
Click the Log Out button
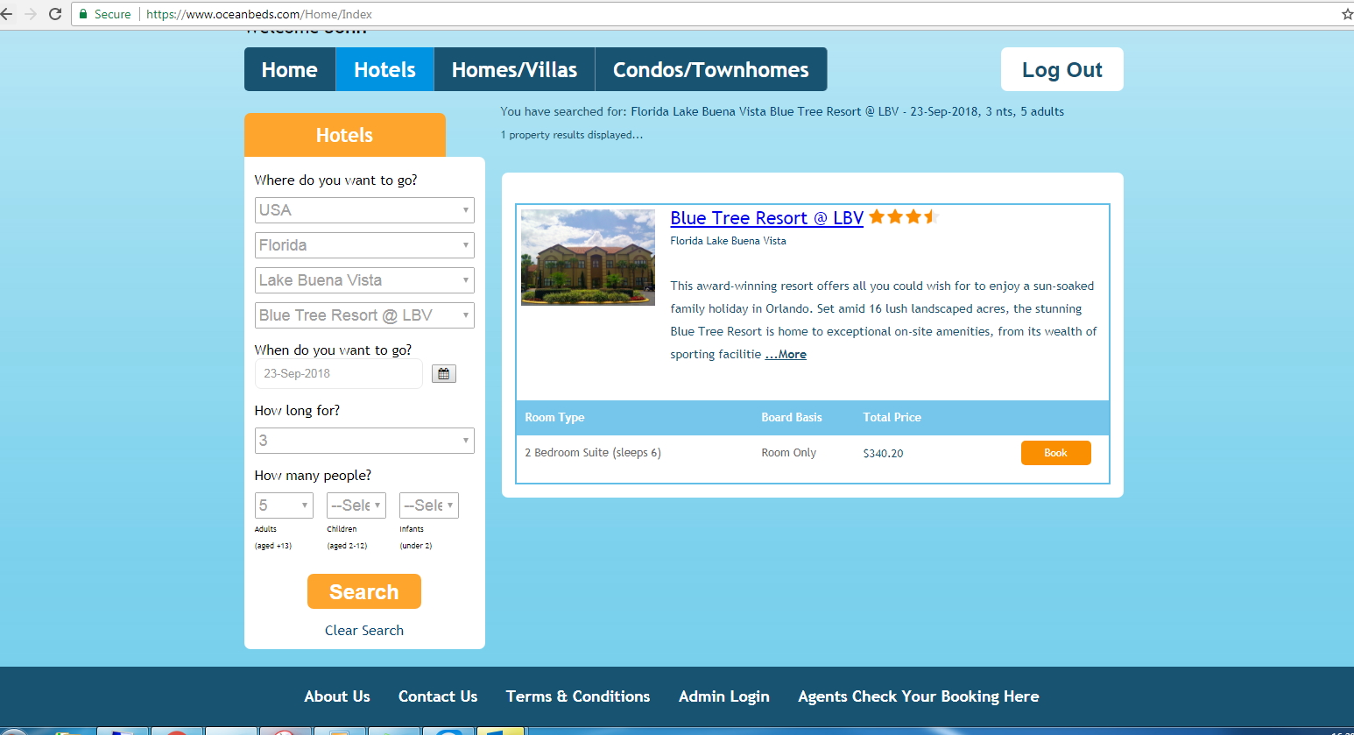tap(1062, 69)
